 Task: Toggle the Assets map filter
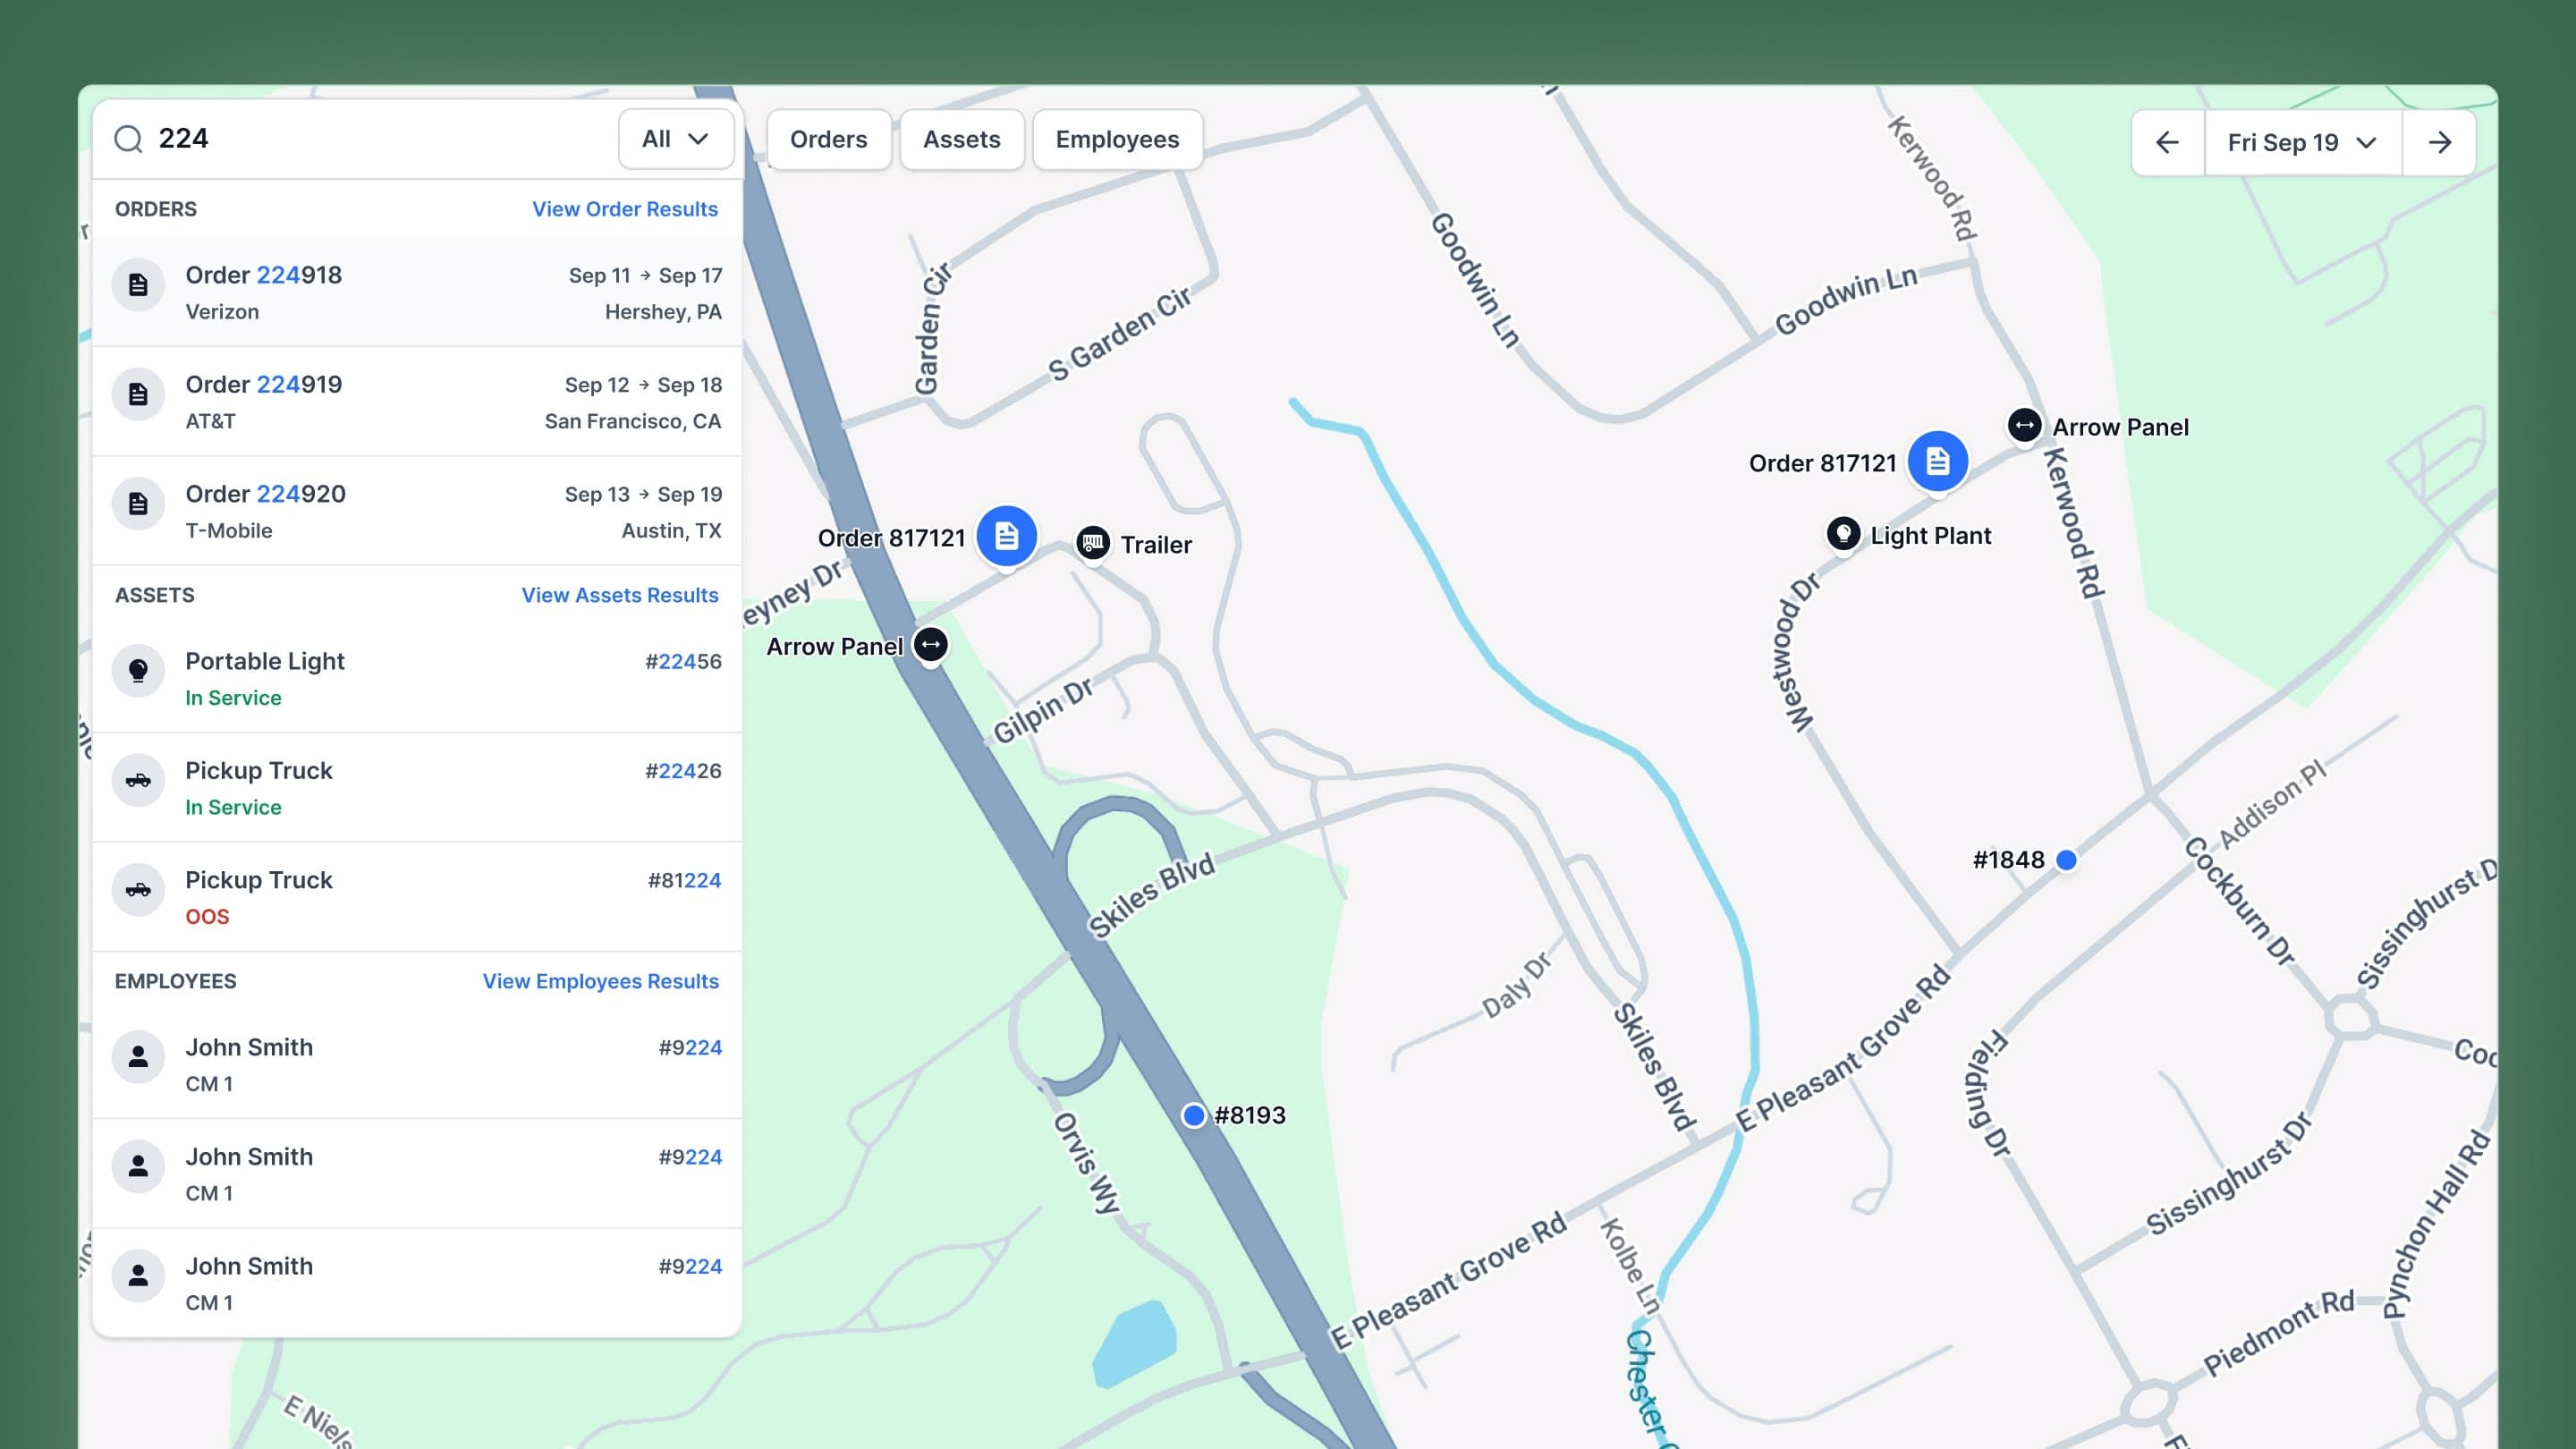click(961, 139)
